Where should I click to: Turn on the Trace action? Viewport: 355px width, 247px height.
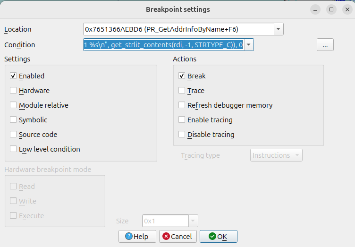pos(182,90)
